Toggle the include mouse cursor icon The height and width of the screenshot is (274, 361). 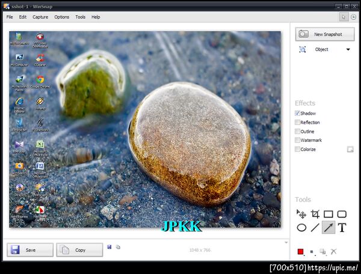344,17
